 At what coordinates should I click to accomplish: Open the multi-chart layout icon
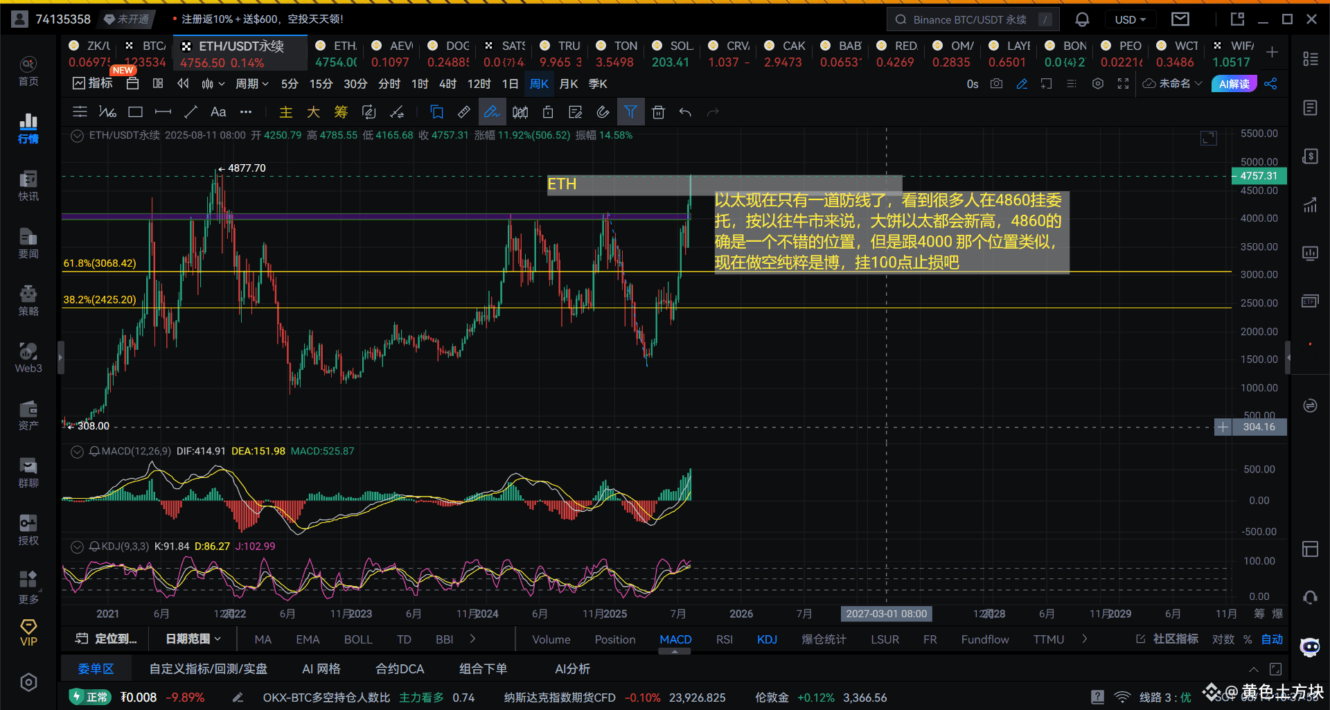point(158,84)
